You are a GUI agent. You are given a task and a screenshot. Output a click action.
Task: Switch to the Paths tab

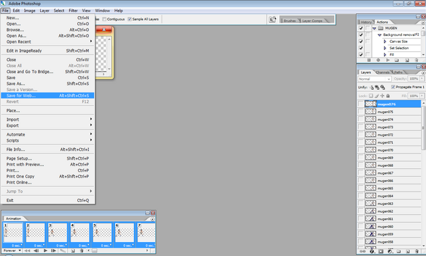[398, 72]
